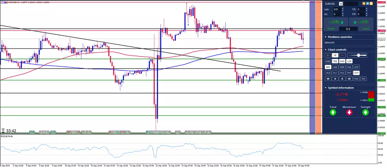The height and width of the screenshot is (168, 387).
Task: Click the 1.10000 green price label
Action: [381, 80]
